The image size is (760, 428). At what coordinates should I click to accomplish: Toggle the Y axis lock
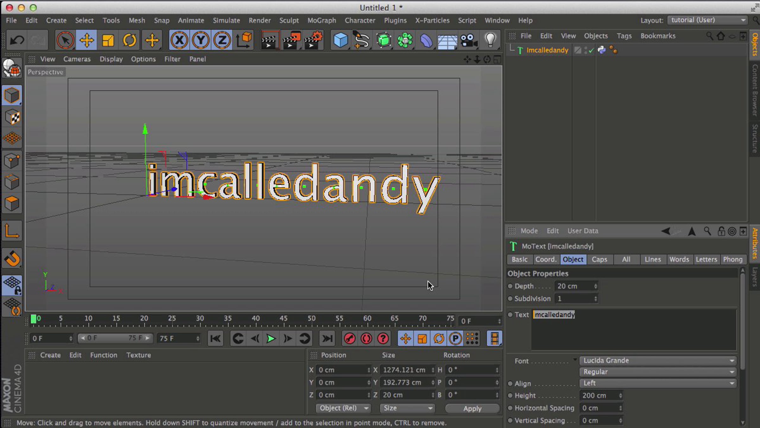[x=201, y=40]
